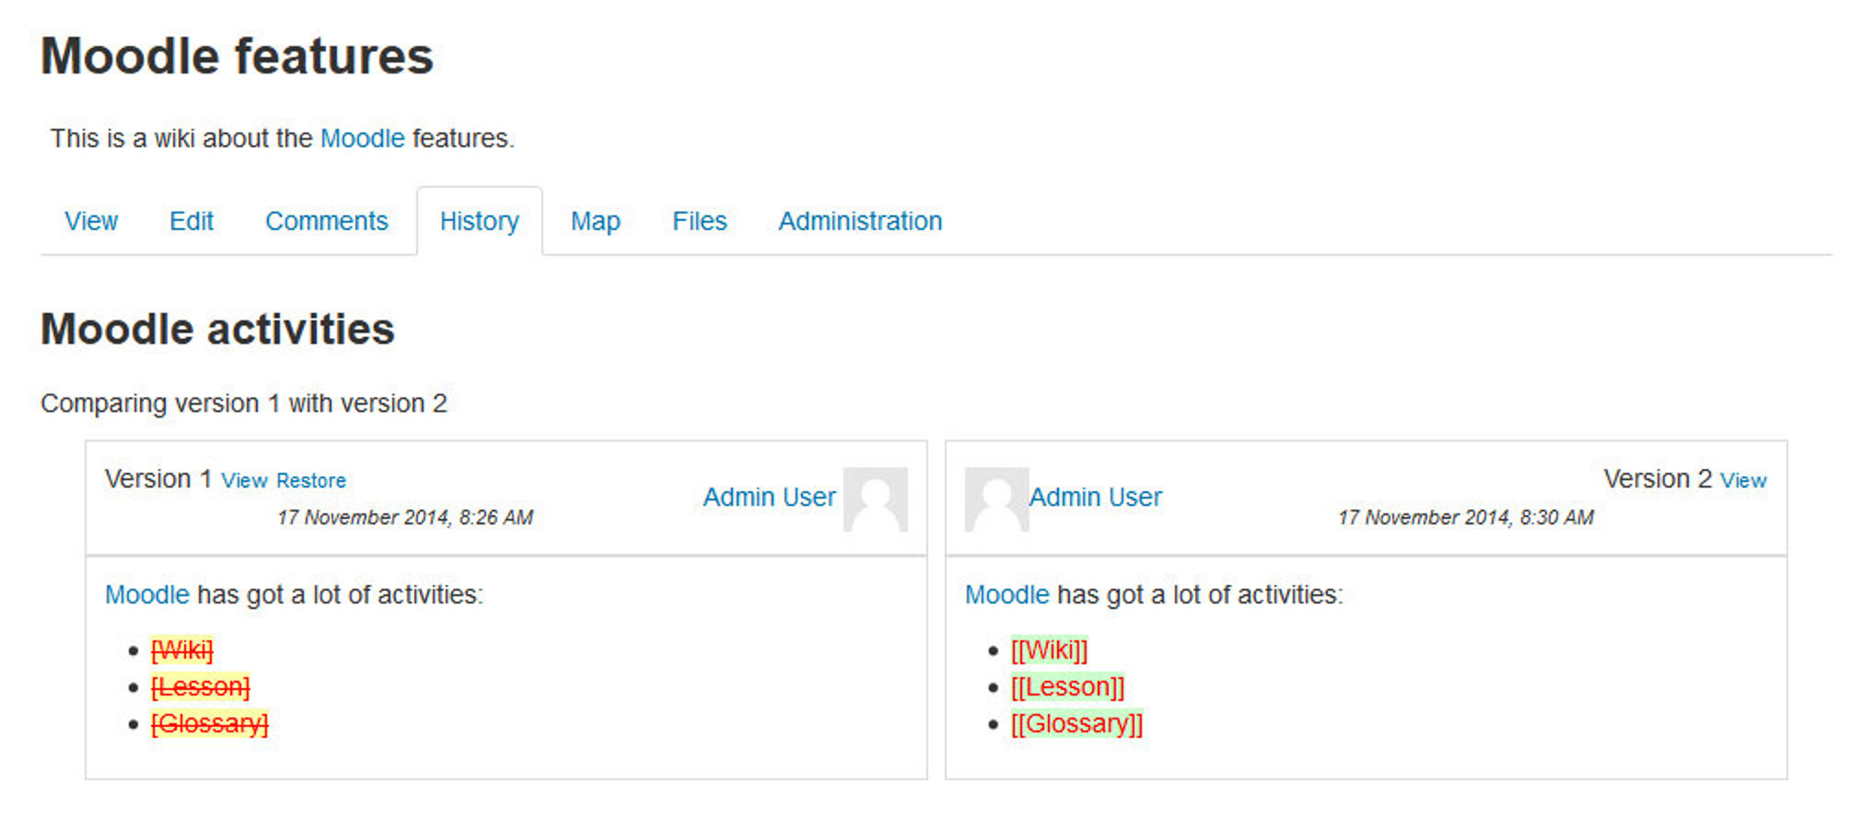Click Moodle link in Version 2 content
Screen dimensions: 1849x828
click(1006, 595)
